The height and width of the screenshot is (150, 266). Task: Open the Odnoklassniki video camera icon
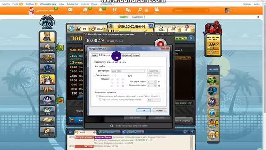[x=157, y=10]
